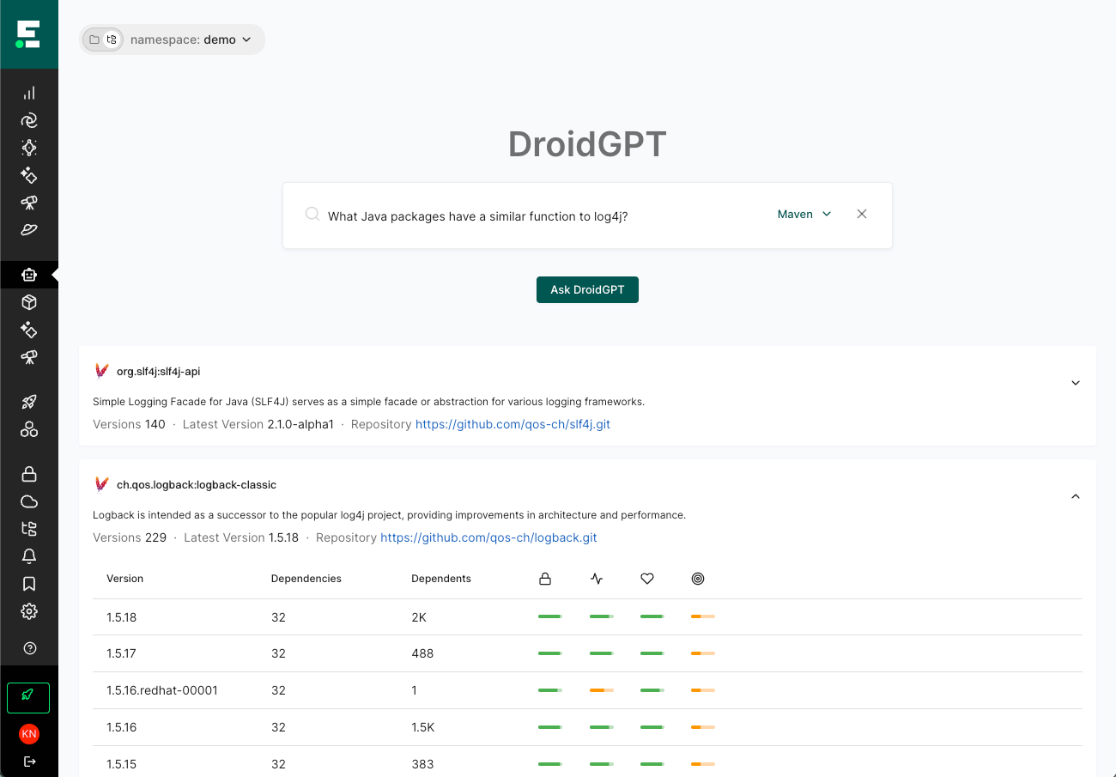Select version 1.5.17 in the table
The width and height of the screenshot is (1116, 777).
[x=122, y=653]
